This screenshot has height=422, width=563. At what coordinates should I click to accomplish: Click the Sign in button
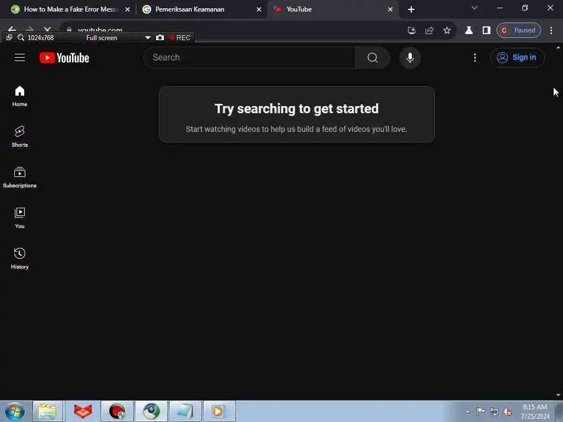pyautogui.click(x=517, y=57)
